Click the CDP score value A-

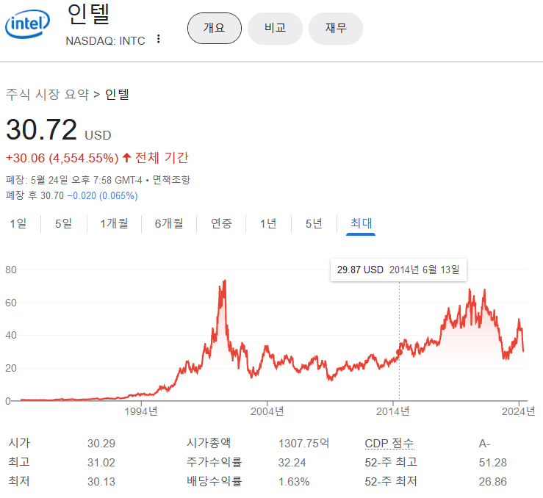[484, 444]
